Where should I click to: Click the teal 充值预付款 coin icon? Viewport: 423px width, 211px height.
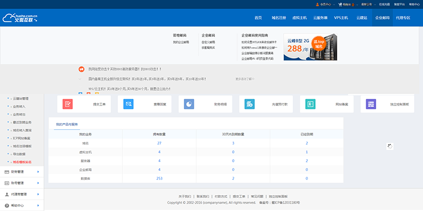pos(249,104)
